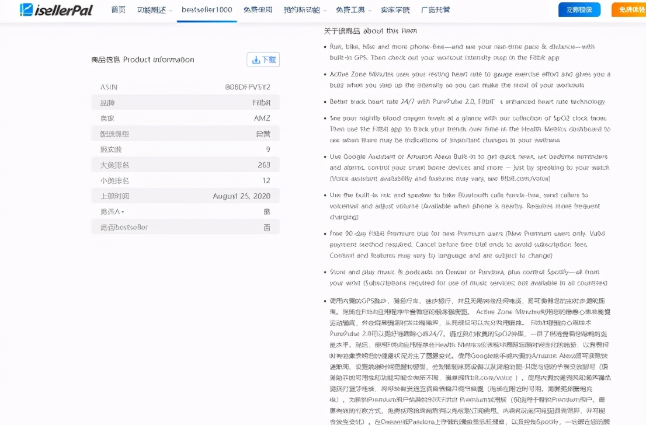Click the download icon on the 下载 button
This screenshot has width=646, height=425.
coord(255,60)
